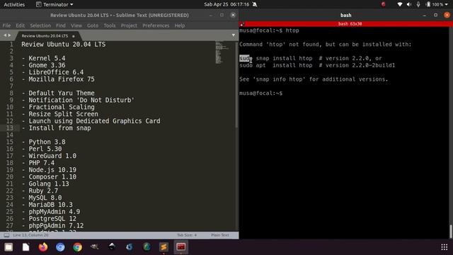Click the Activities button
Screen dimensions: 453x255
point(14,4)
